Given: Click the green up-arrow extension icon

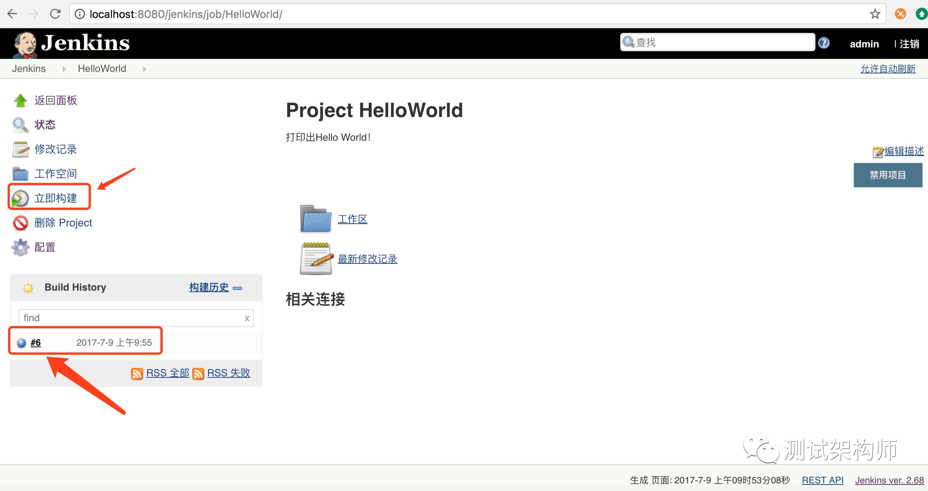Looking at the screenshot, I should coord(922,14).
